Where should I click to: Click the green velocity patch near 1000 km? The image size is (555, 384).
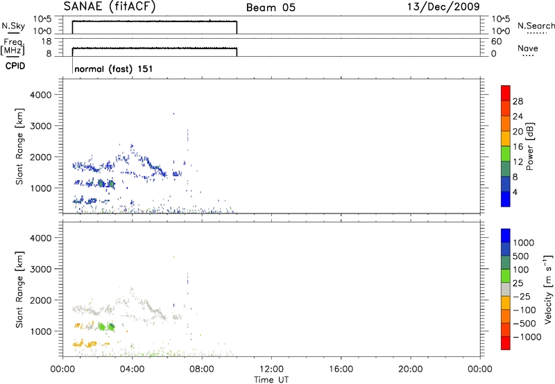[106, 326]
